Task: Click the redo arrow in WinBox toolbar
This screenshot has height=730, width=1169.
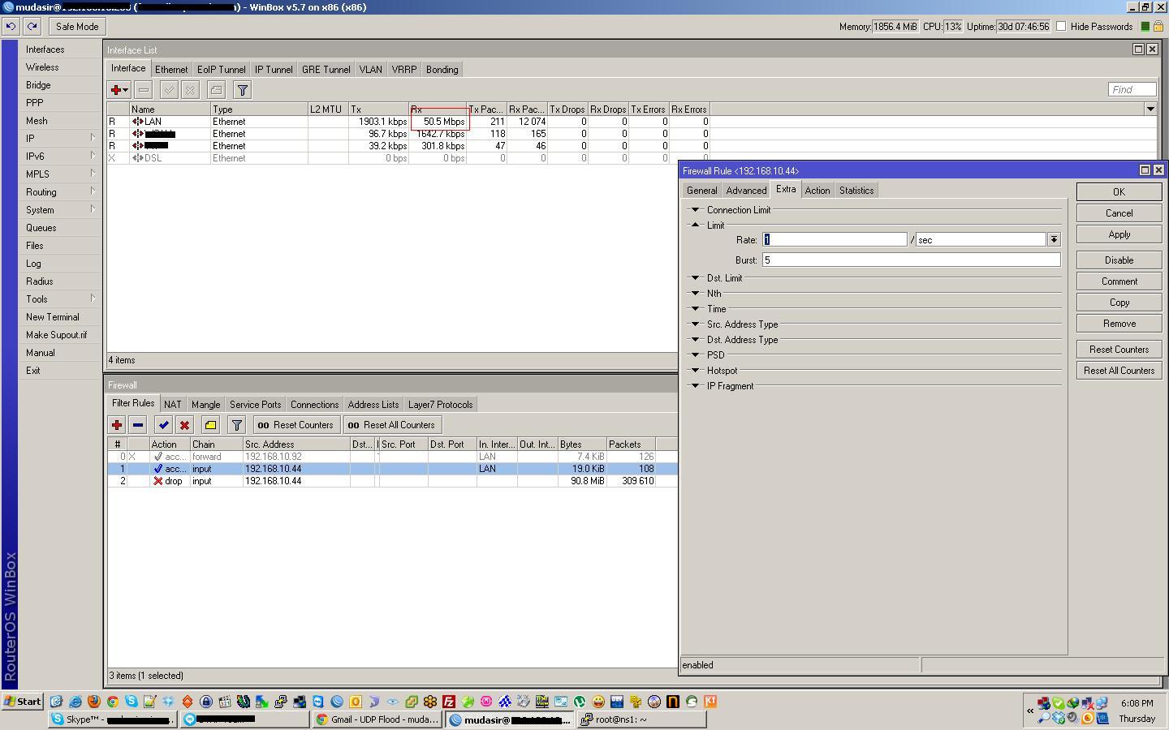Action: coord(32,27)
